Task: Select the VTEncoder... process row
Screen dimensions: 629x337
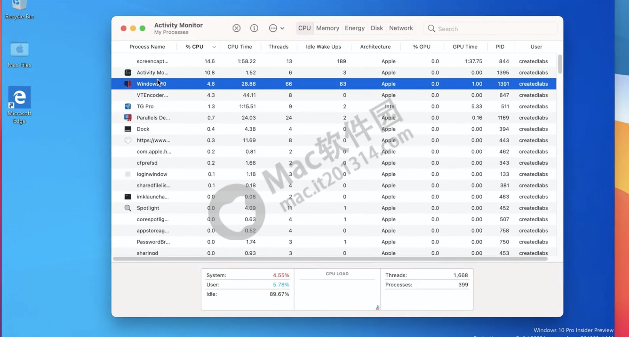Action: click(x=334, y=95)
